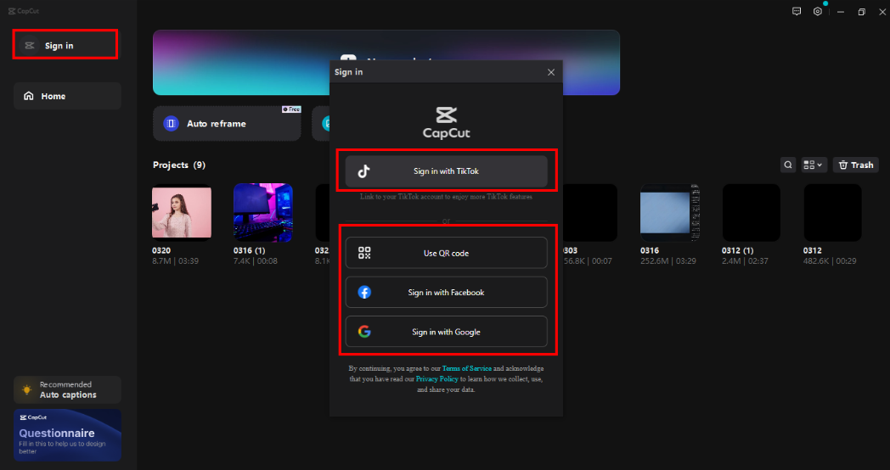The image size is (890, 470).
Task: Choose Sign in with Google
Action: pyautogui.click(x=446, y=332)
